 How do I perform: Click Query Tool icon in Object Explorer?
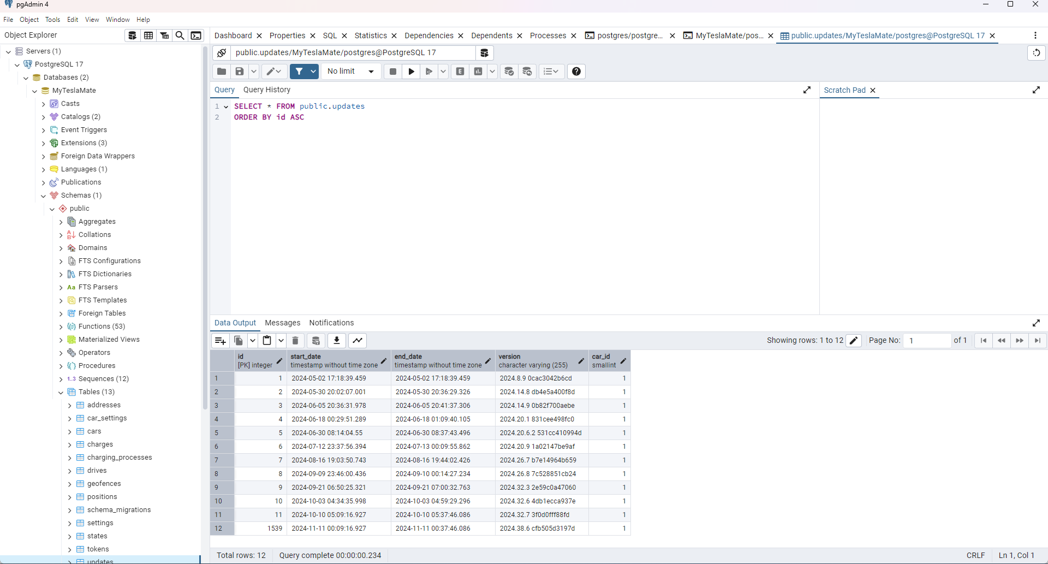point(132,35)
